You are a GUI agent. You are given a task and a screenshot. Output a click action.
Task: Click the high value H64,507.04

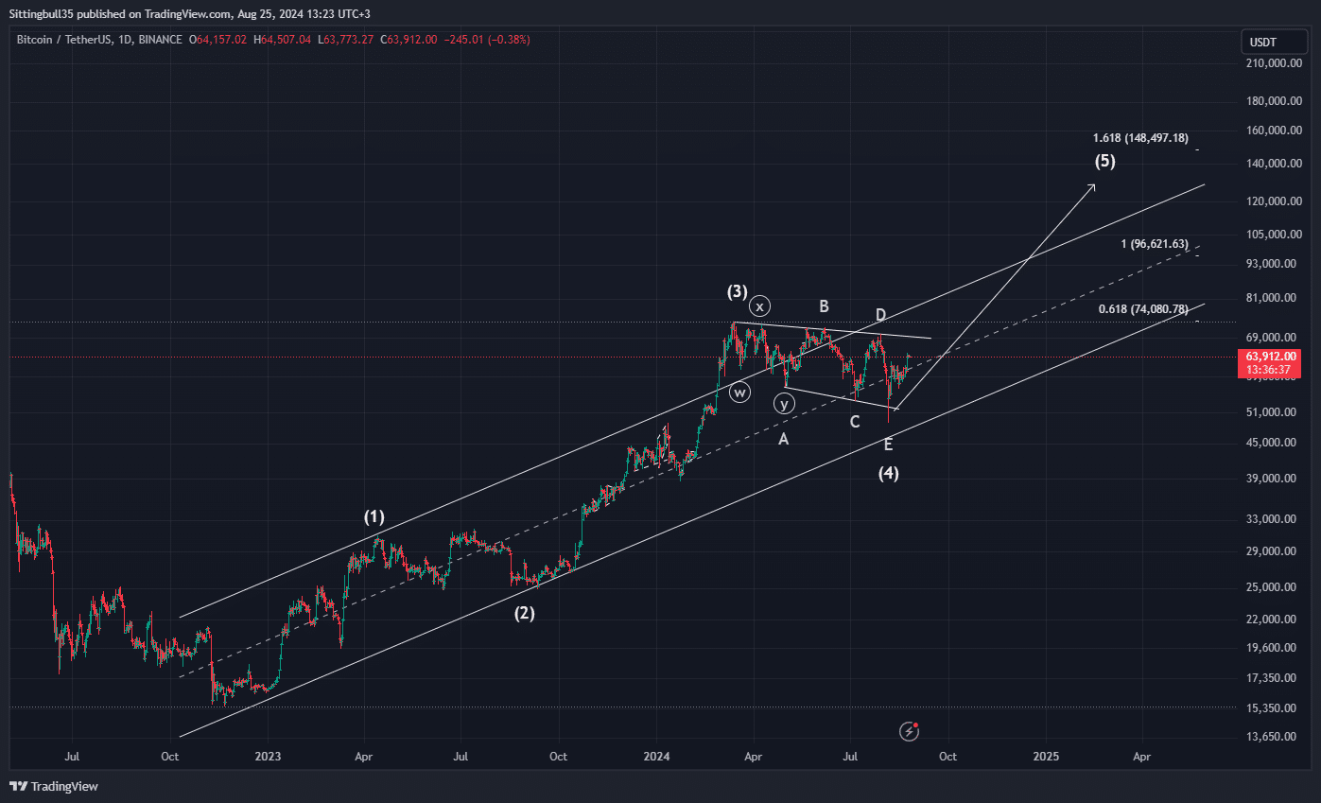pyautogui.click(x=283, y=40)
